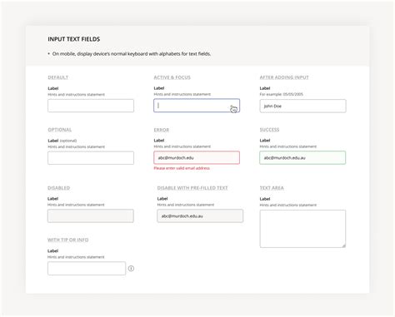The image size is (395, 317).
Task: Click the DISABLE WITH PRE-FILLED TEXT heading
Action: tap(192, 188)
